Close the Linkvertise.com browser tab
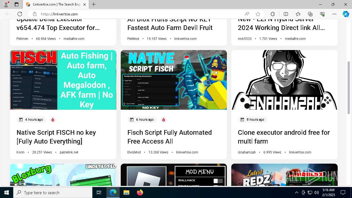The width and height of the screenshot is (352, 198). point(84,4)
